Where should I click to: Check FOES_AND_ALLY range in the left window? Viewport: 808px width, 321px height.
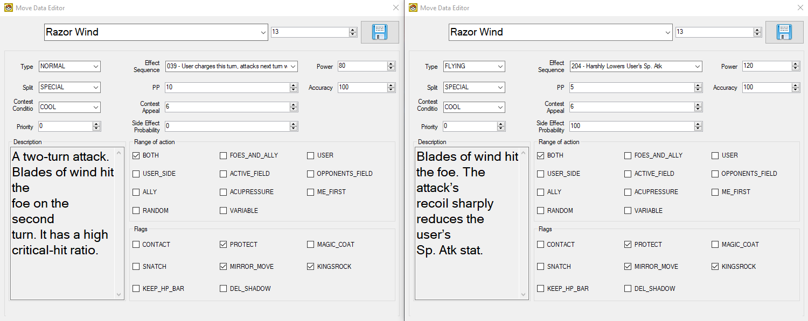[223, 156]
